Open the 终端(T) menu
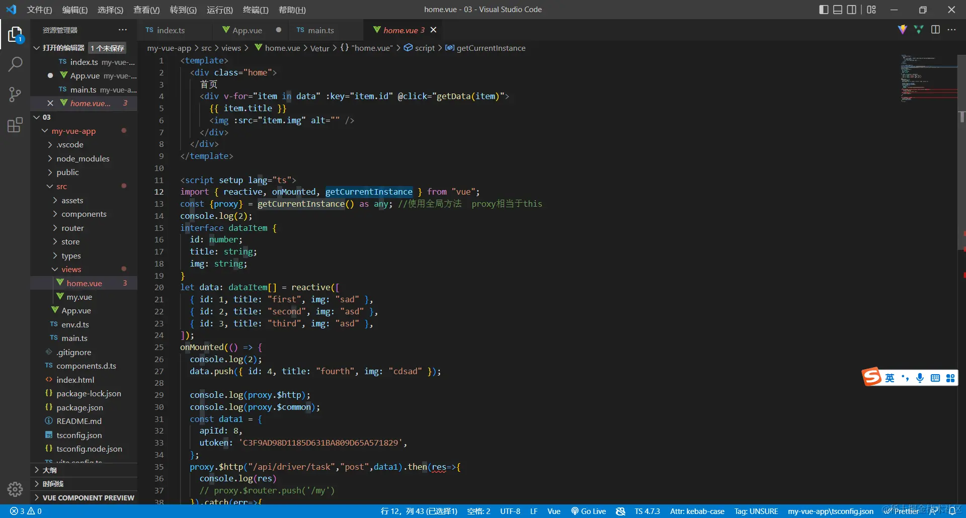 tap(256, 10)
